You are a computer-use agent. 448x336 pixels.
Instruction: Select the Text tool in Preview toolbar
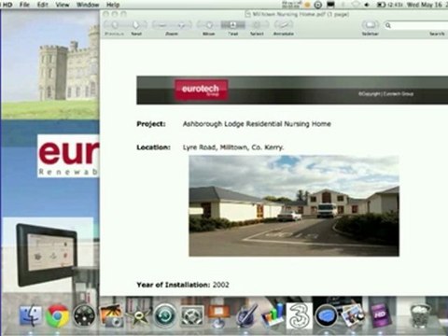(x=232, y=25)
